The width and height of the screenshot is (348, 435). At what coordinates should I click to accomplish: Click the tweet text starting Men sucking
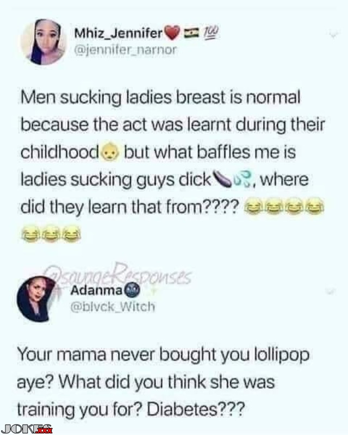point(172,166)
